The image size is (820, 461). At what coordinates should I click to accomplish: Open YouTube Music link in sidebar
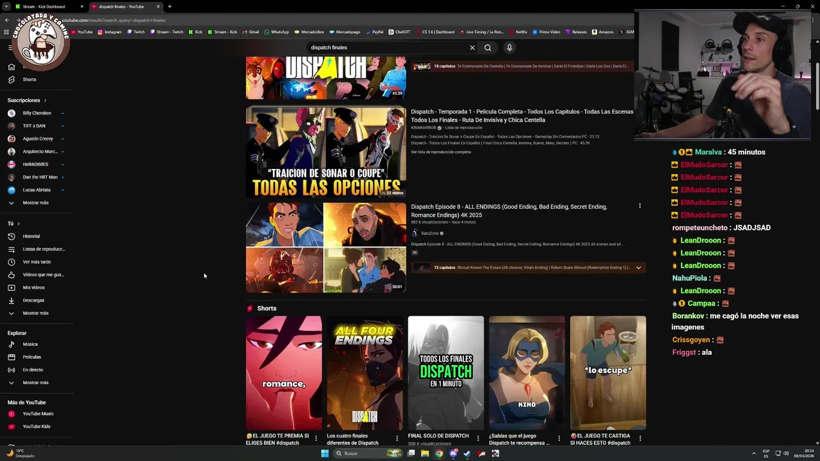pyautogui.click(x=31, y=414)
